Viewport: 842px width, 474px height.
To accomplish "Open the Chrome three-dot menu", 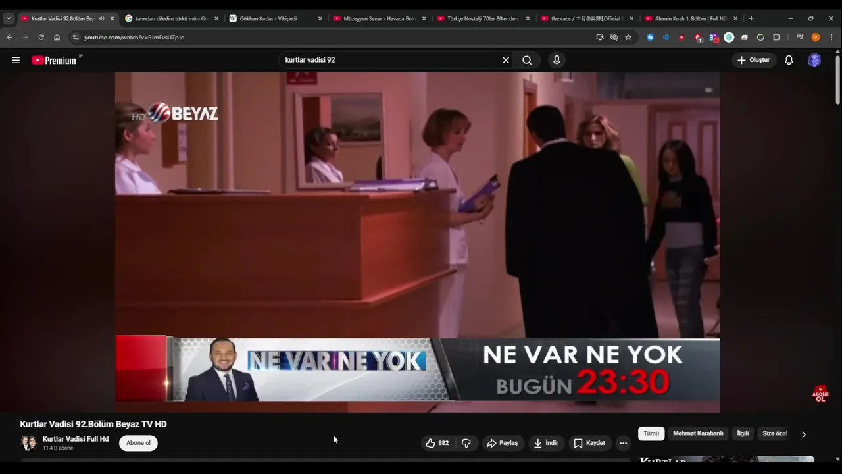I will (831, 38).
